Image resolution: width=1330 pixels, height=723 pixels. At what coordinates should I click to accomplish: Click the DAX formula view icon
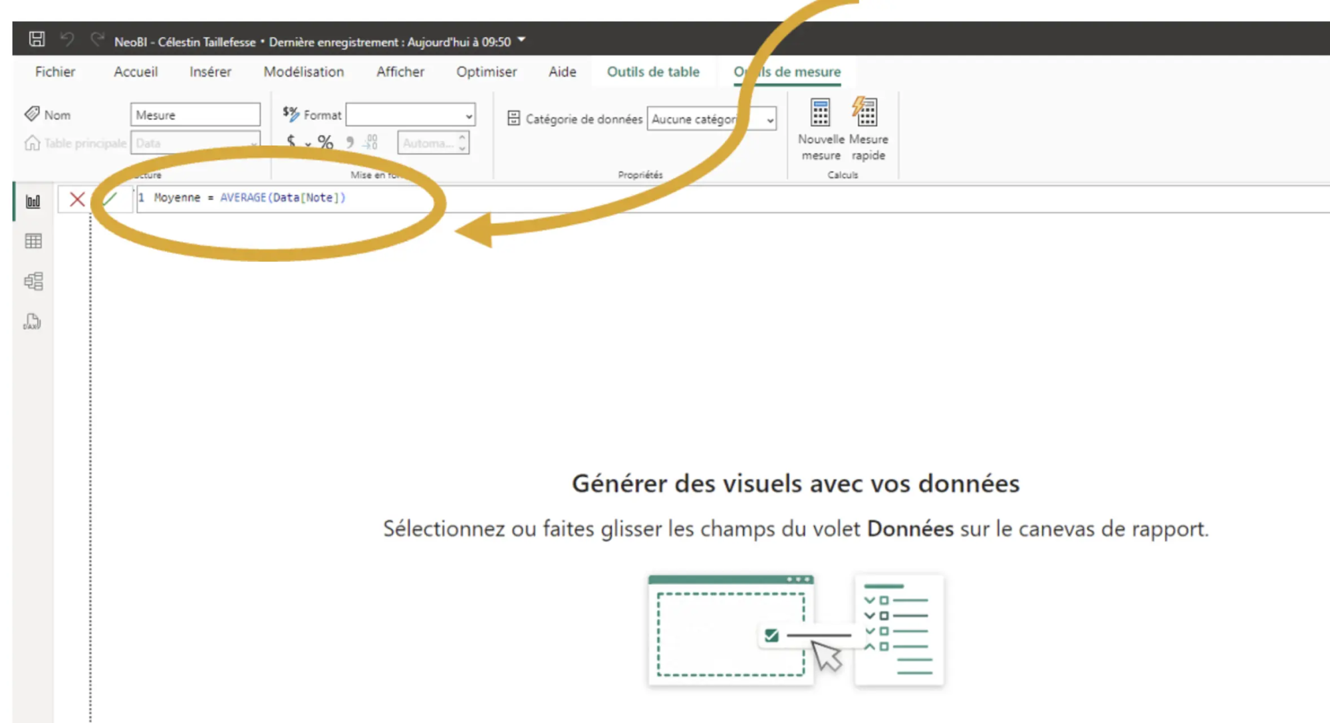pyautogui.click(x=32, y=322)
